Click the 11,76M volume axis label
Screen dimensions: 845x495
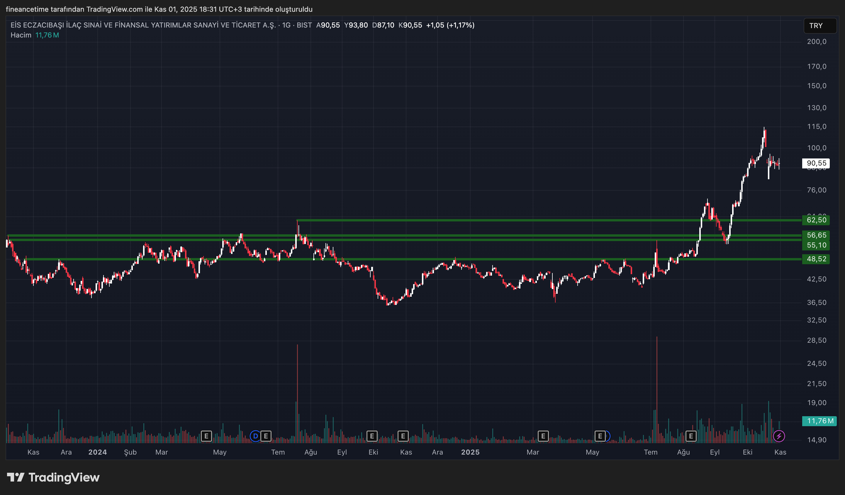point(819,421)
